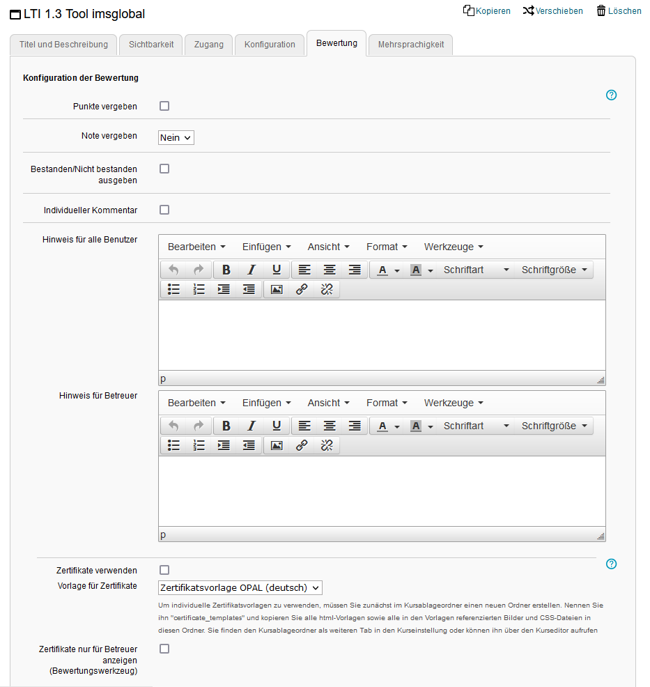Open Vorlage für Zertifikate dropdown

[x=240, y=588]
